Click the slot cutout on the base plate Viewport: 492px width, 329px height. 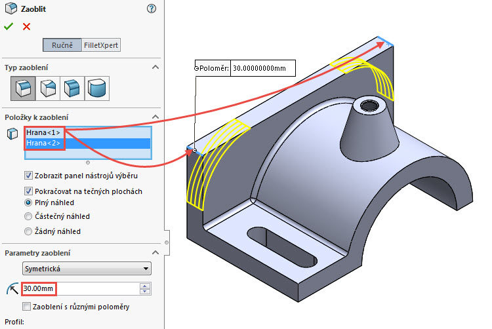(282, 247)
